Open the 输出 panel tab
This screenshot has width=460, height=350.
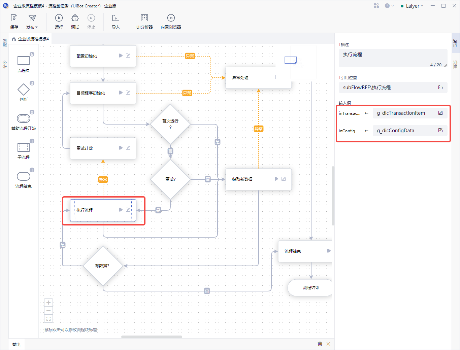(17, 344)
